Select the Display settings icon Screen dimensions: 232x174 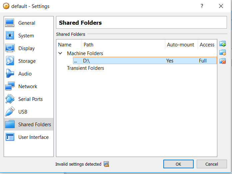pos(10,48)
